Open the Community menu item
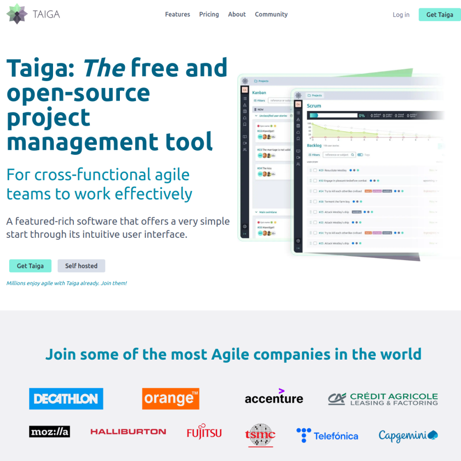Screen dimensions: 461x461 (271, 14)
